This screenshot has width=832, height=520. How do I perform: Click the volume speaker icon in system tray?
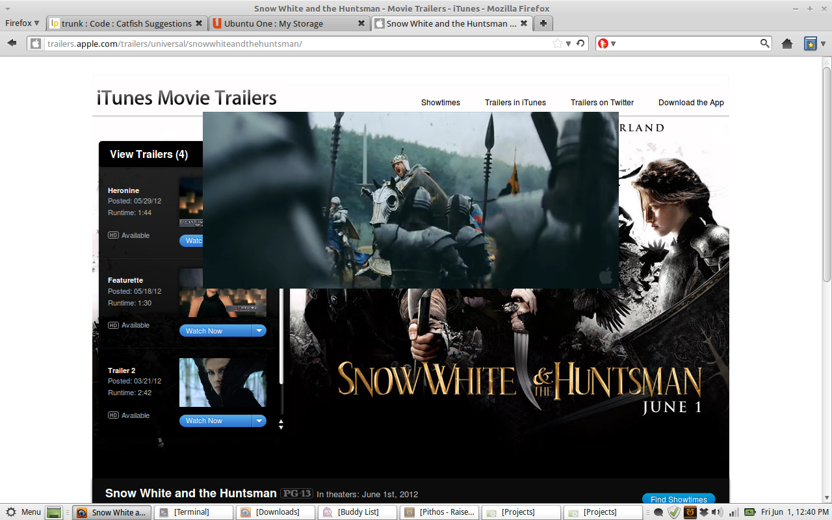pyautogui.click(x=716, y=512)
